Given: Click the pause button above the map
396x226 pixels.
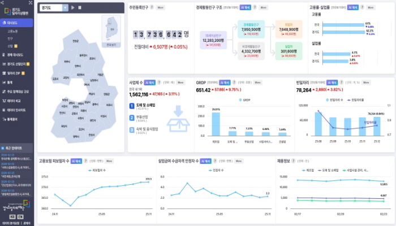Looking at the screenshot, I should coord(80,8).
